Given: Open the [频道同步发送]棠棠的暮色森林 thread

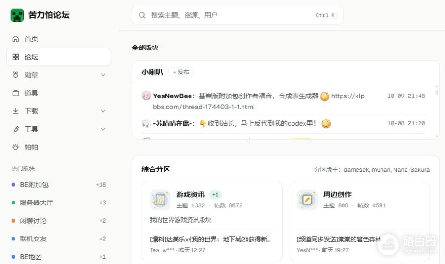Looking at the screenshot, I should 339,240.
